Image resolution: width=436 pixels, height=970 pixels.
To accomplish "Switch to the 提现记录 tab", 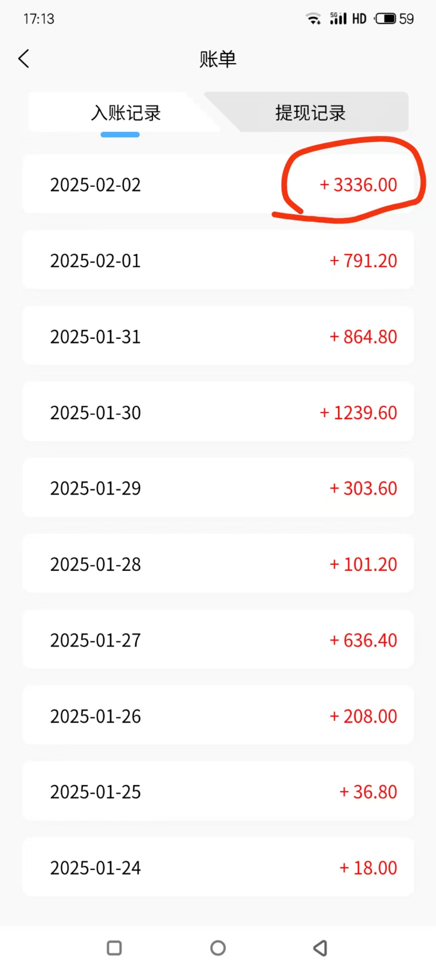I will pyautogui.click(x=310, y=112).
